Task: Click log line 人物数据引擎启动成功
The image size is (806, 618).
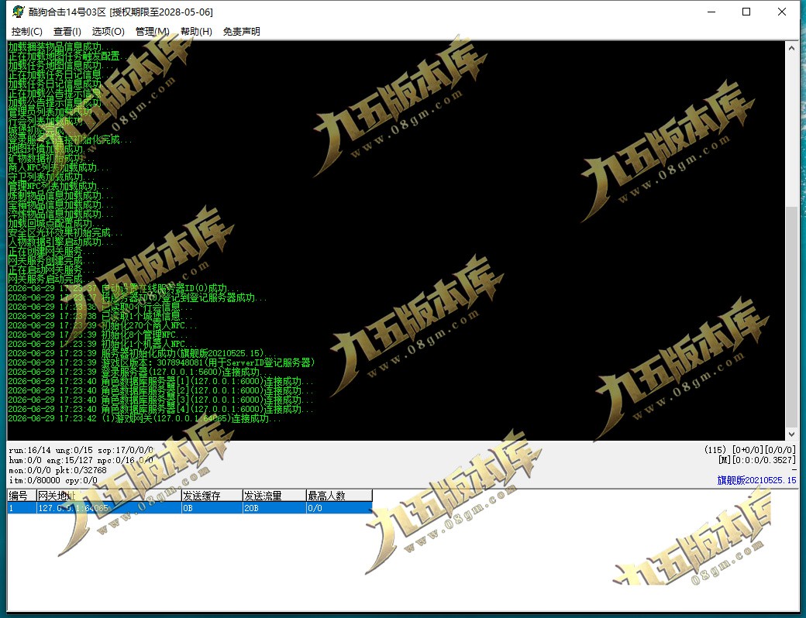Action: pos(60,242)
